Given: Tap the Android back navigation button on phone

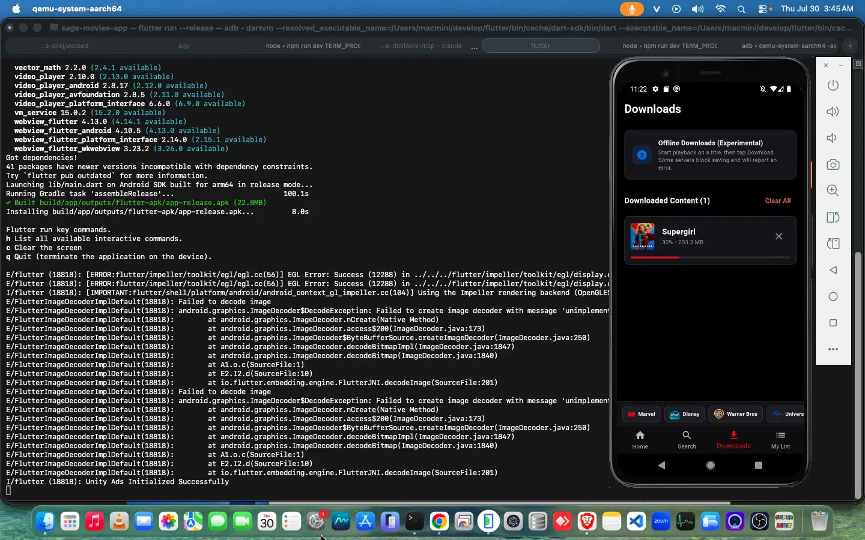Looking at the screenshot, I should click(662, 465).
